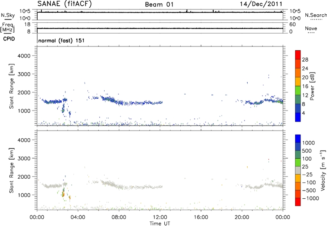Click the 16:00 time axis label
The width and height of the screenshot is (327, 226).
201,217
